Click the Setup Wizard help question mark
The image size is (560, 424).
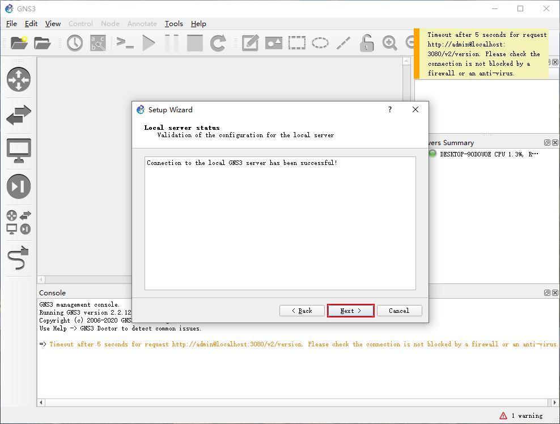click(x=390, y=109)
